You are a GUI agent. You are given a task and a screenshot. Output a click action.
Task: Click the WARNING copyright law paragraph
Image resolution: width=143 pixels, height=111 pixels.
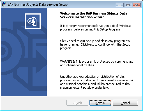tap(96, 63)
